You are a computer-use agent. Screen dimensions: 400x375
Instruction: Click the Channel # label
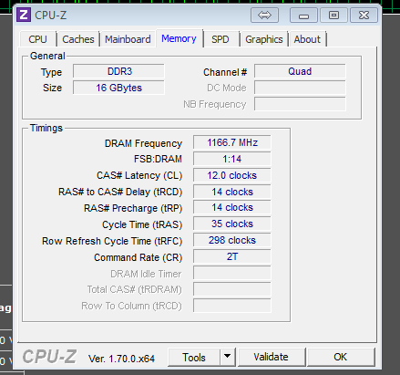[225, 72]
